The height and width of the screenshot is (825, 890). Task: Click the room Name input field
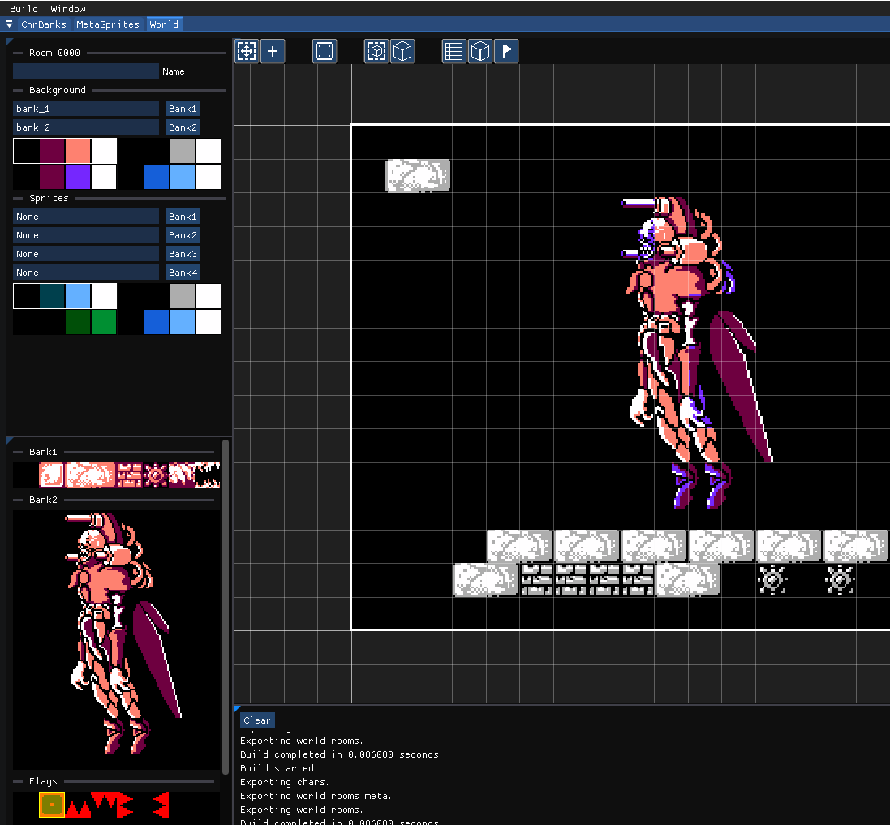86,71
